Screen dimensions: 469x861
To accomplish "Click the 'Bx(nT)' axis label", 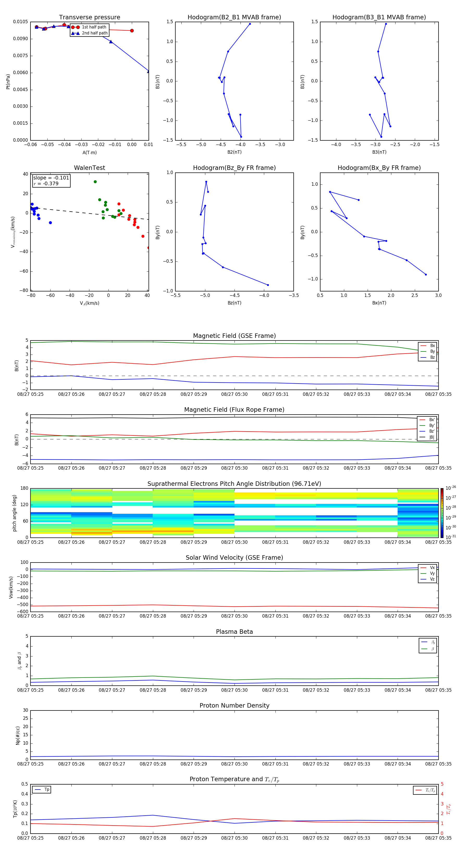I will [379, 303].
